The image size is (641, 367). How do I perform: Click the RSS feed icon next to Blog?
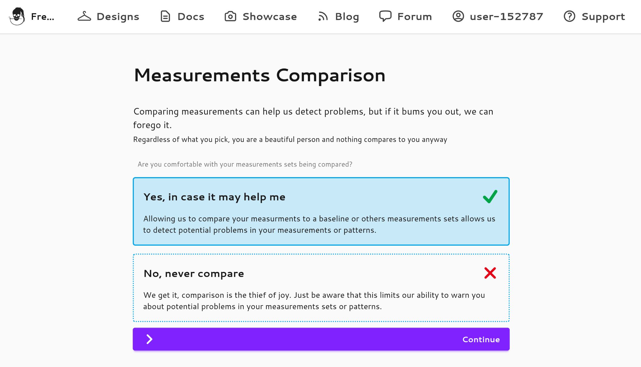(322, 16)
